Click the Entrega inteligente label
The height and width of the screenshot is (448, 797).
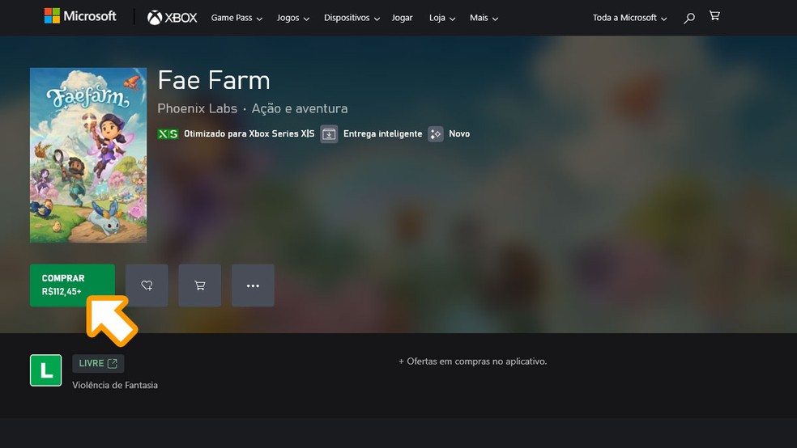[x=383, y=134]
